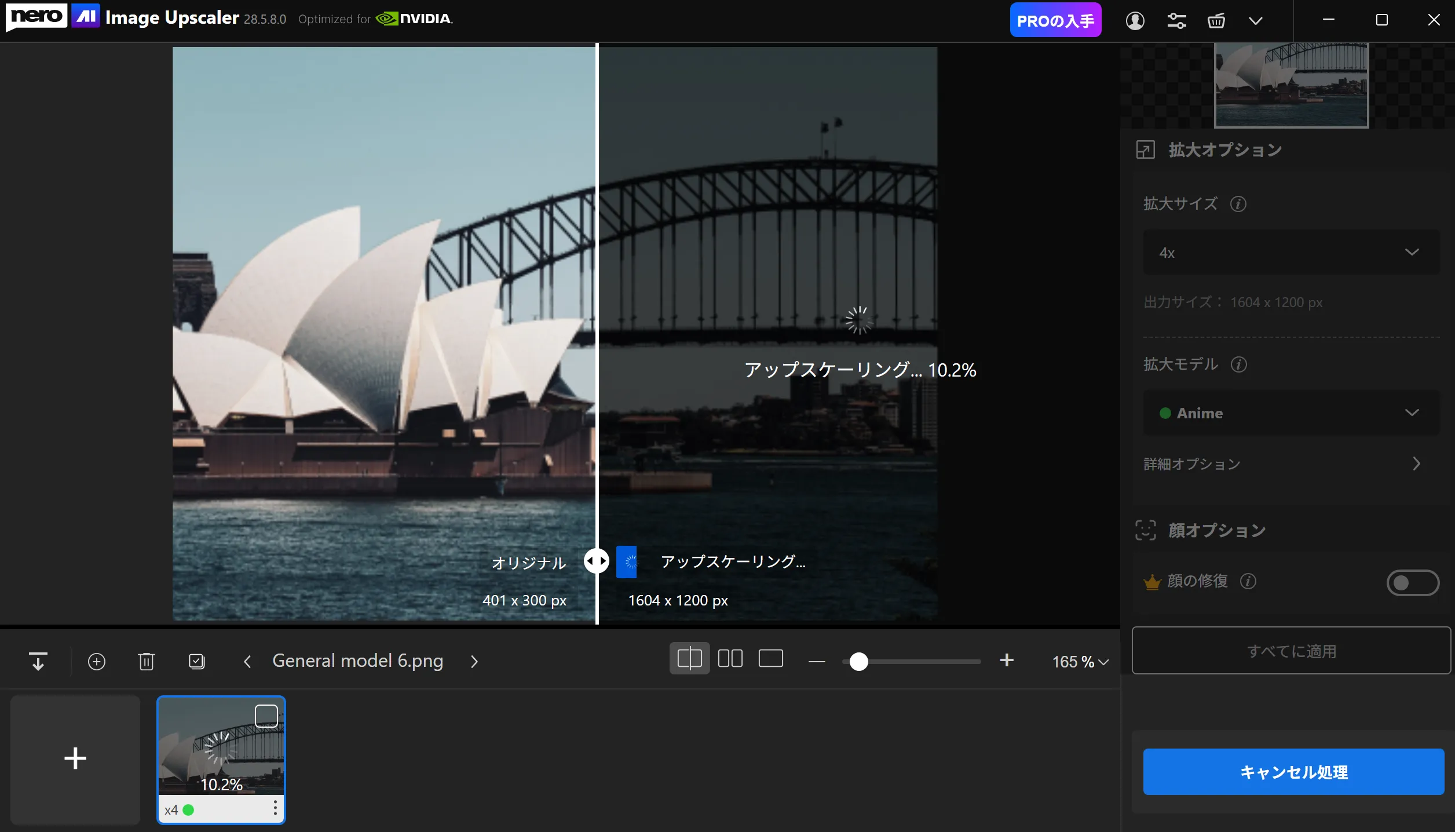The height and width of the screenshot is (832, 1455).
Task: Switch to single image view mode
Action: coord(770,659)
